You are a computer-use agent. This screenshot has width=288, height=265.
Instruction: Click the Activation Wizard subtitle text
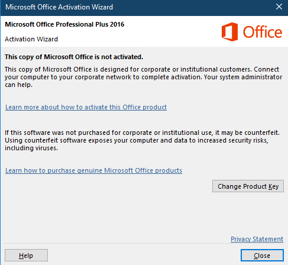click(31, 39)
